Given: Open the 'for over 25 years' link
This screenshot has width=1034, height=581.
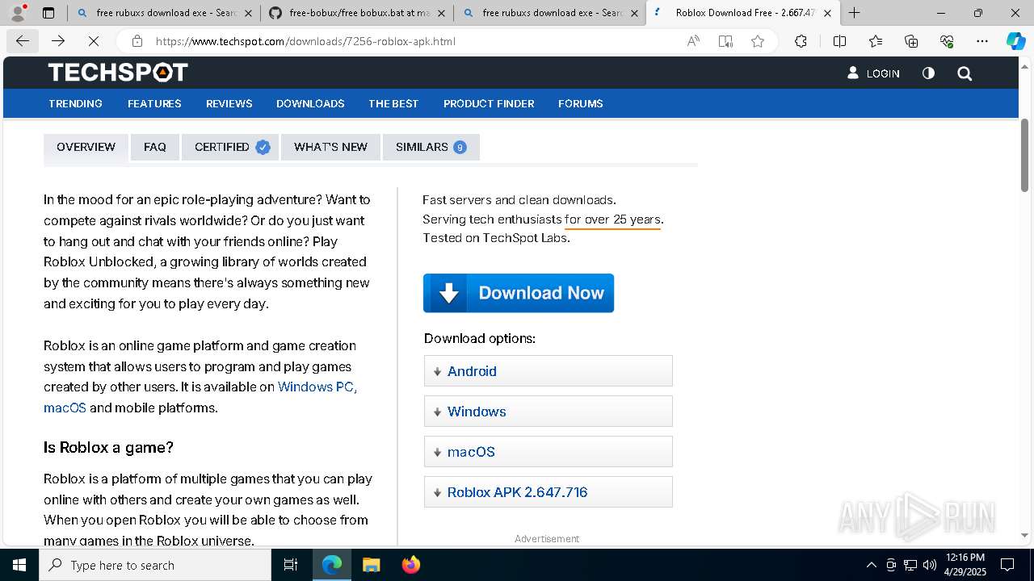Looking at the screenshot, I should tap(612, 219).
